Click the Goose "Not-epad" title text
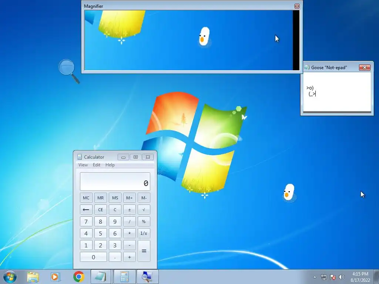Screen dimensions: 379x284 click(x=329, y=68)
